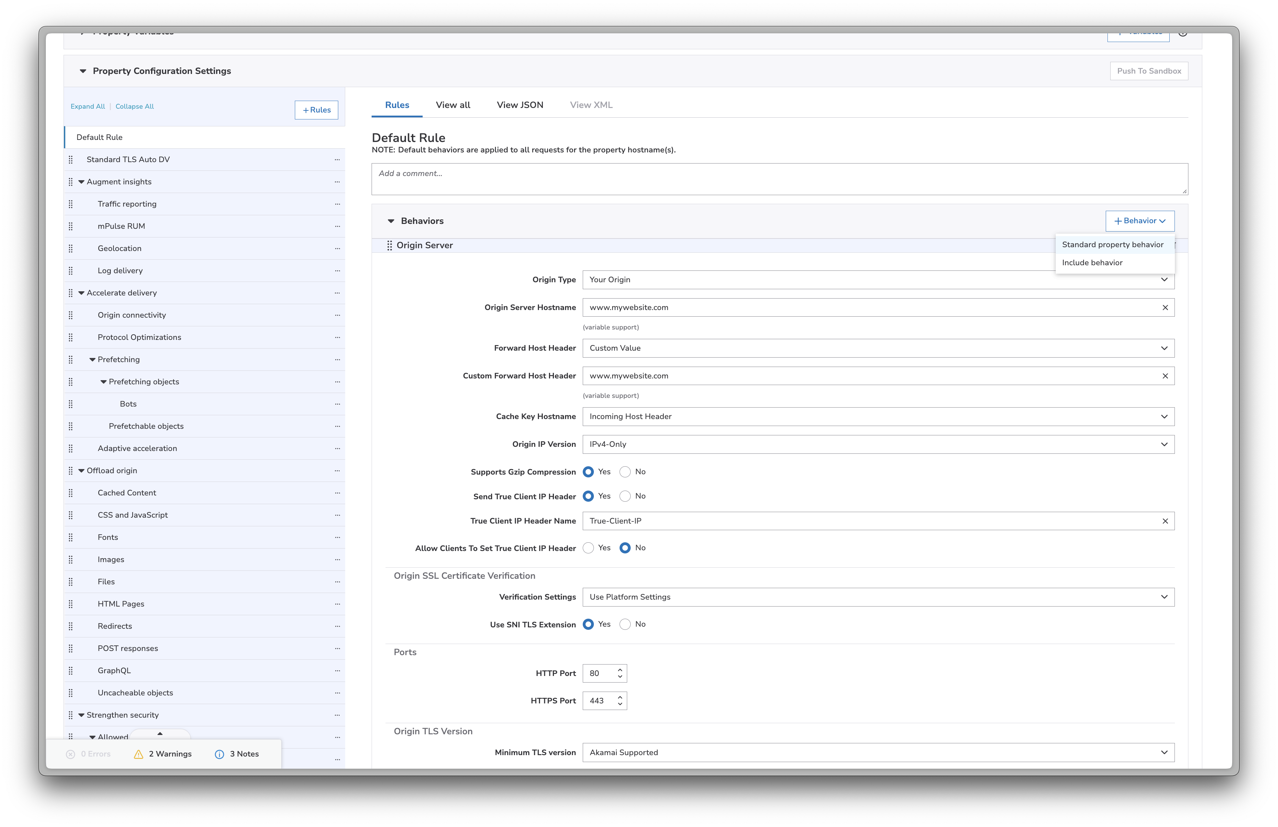
Task: Open the three-dot menu for Traffic reporting rule
Action: pos(337,204)
